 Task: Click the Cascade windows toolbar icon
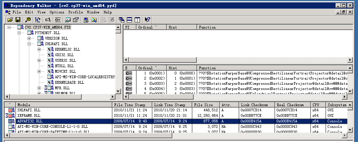[x=122, y=20]
